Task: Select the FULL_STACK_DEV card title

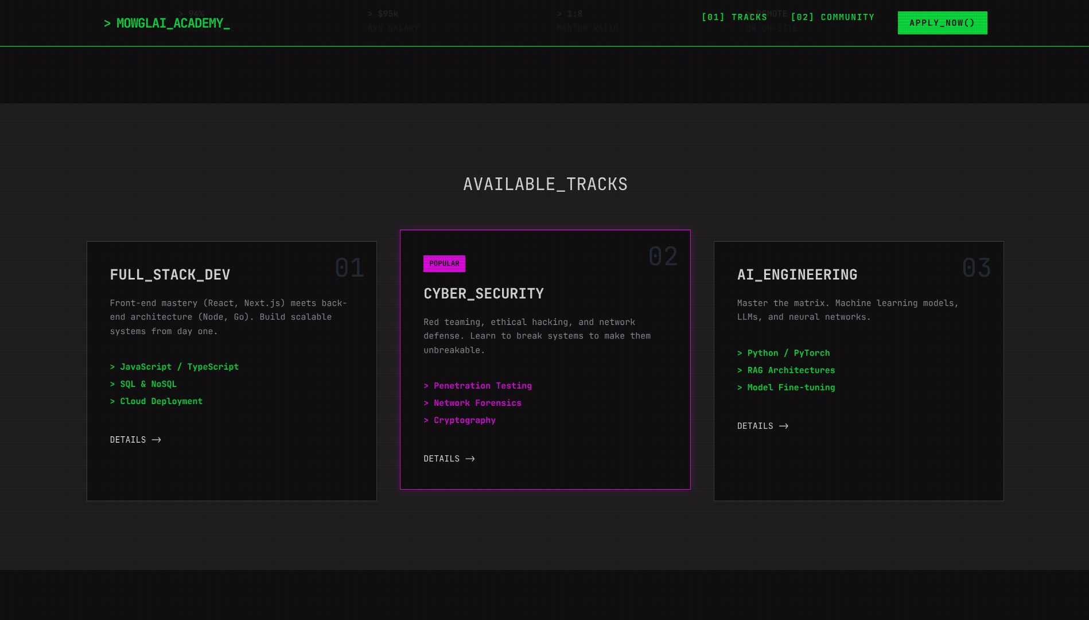Action: click(x=170, y=275)
